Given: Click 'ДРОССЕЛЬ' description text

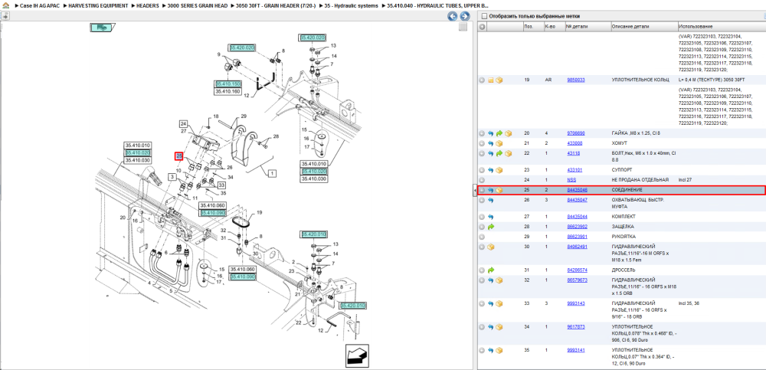Looking at the screenshot, I should pos(623,270).
